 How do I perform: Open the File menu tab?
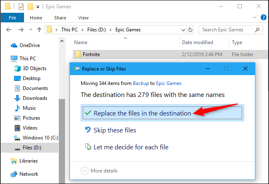coord(12,18)
